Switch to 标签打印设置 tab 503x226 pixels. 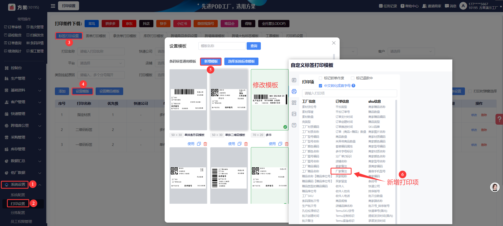click(x=69, y=36)
